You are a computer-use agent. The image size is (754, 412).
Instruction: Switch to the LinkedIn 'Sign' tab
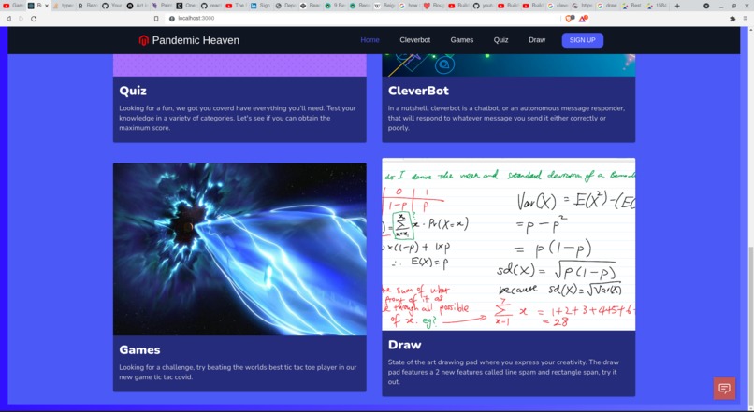coord(261,6)
